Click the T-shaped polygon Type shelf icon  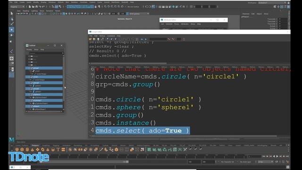click(58, 150)
